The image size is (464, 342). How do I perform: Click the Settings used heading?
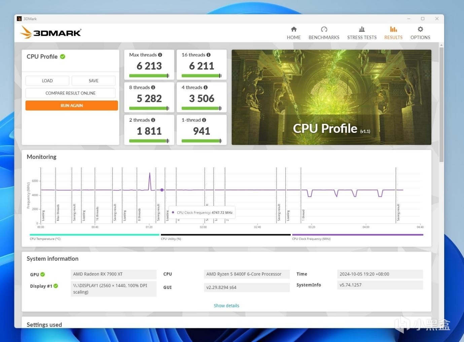pos(44,325)
